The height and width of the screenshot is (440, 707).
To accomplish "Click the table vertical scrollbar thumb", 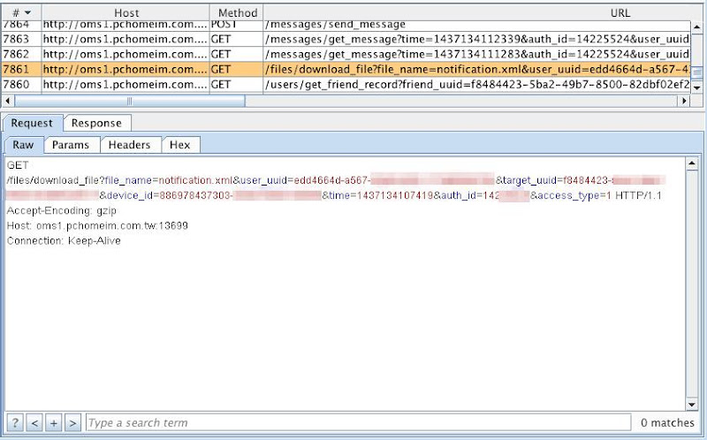I will (x=697, y=72).
